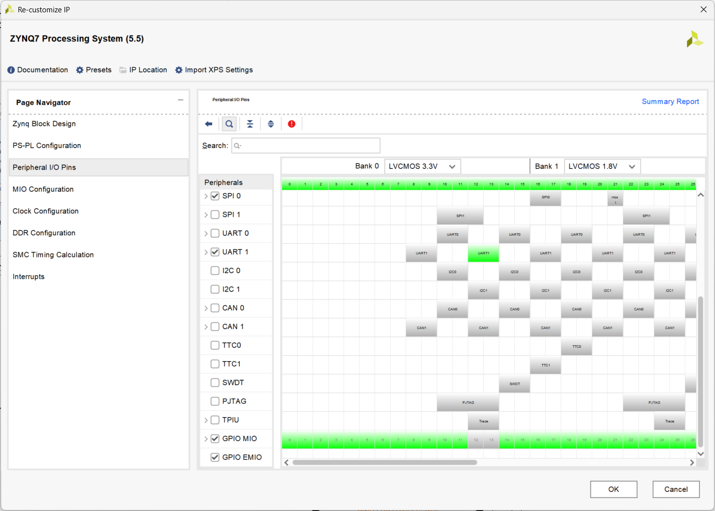The height and width of the screenshot is (511, 715).
Task: Click the vertical scrollbar up arrow
Action: 700,195
